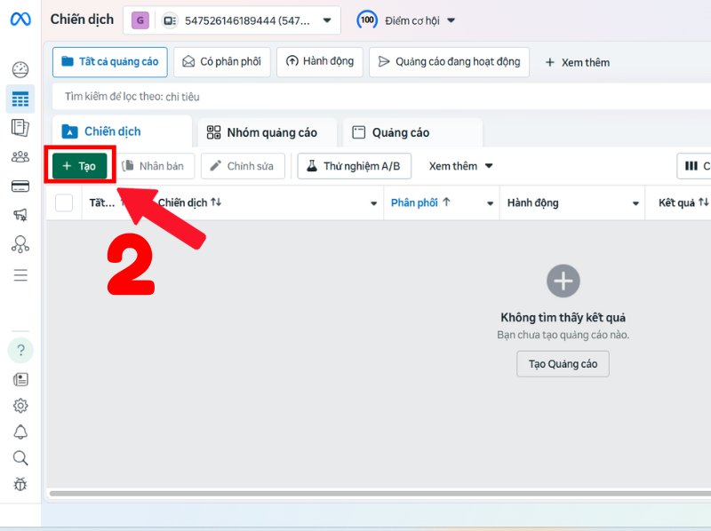Report a problem bug icon
The image size is (711, 531).
pyautogui.click(x=20, y=484)
